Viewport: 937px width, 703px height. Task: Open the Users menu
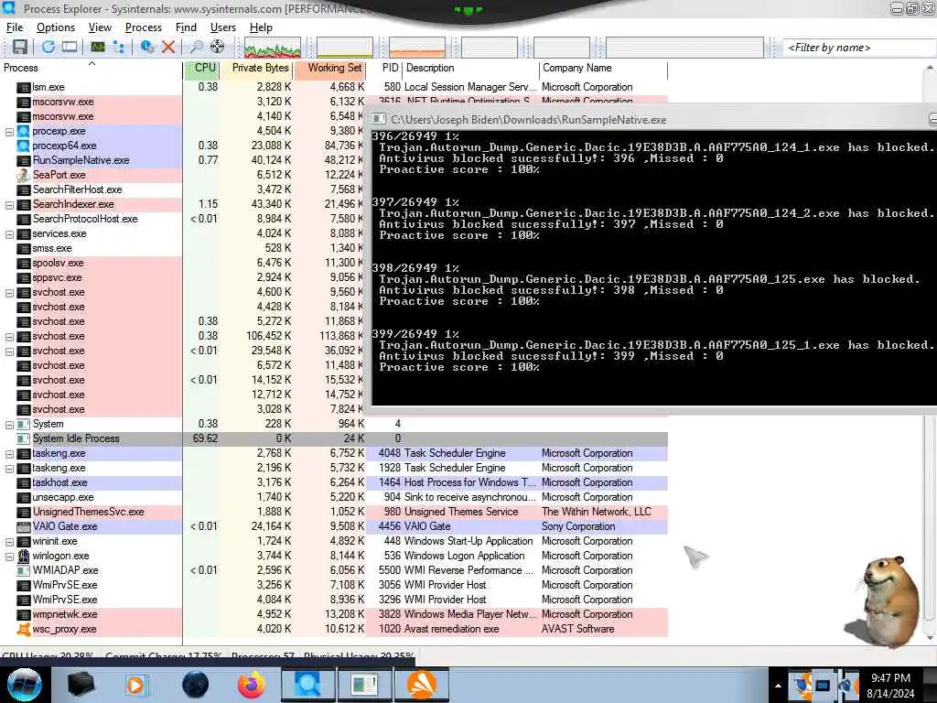tap(223, 27)
